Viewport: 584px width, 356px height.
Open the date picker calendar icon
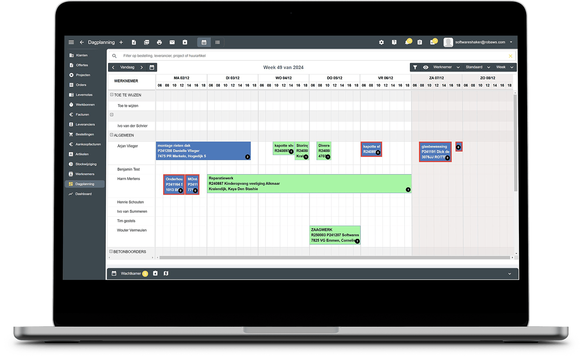[x=152, y=67]
